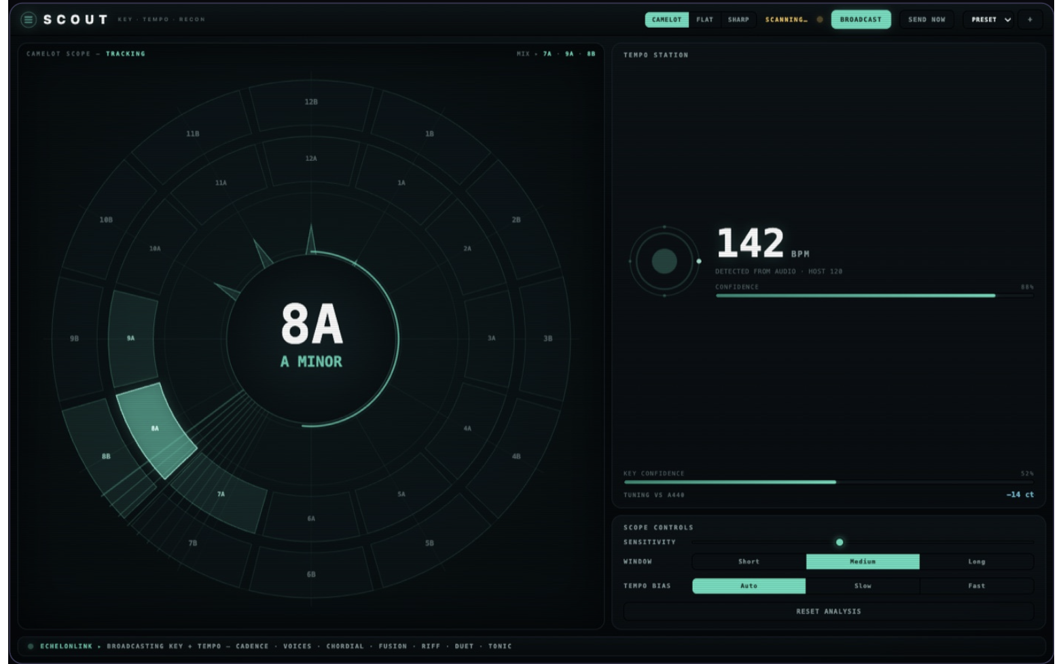
Task: Select the 3A wheel segment
Action: click(491, 338)
